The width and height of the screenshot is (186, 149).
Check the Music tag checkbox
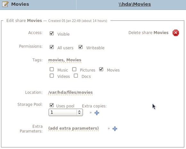tap(52, 69)
